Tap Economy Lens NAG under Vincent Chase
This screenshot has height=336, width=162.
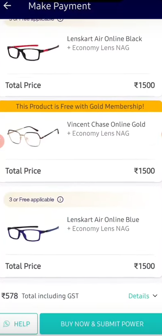click(98, 133)
